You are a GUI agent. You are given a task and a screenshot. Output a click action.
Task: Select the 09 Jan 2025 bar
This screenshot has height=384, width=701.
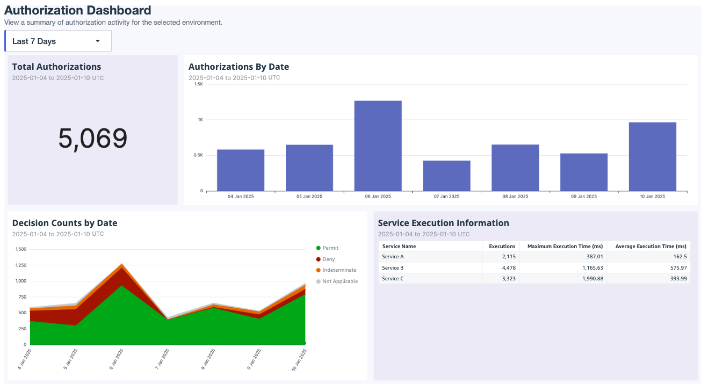click(x=584, y=172)
